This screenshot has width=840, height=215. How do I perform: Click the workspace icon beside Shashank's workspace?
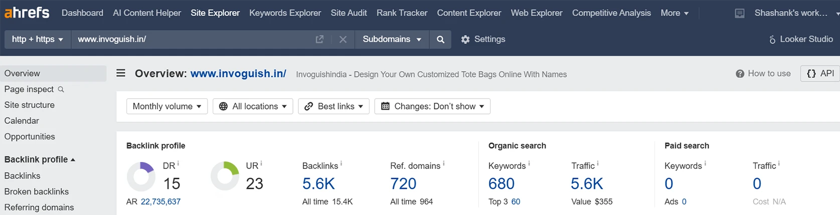740,13
